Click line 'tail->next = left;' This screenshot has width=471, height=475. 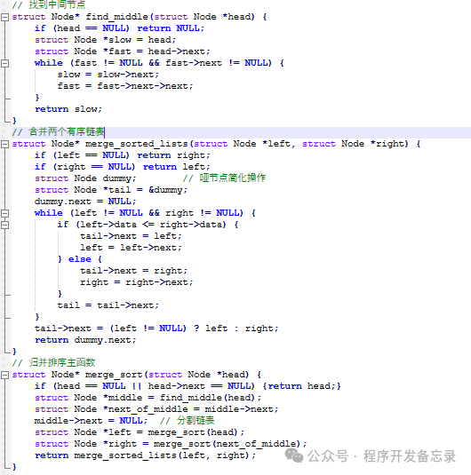coord(131,236)
